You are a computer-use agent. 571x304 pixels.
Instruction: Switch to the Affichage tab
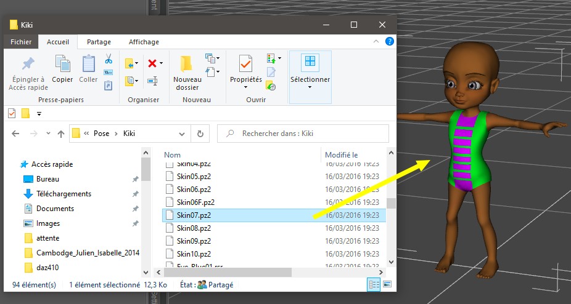tap(144, 42)
